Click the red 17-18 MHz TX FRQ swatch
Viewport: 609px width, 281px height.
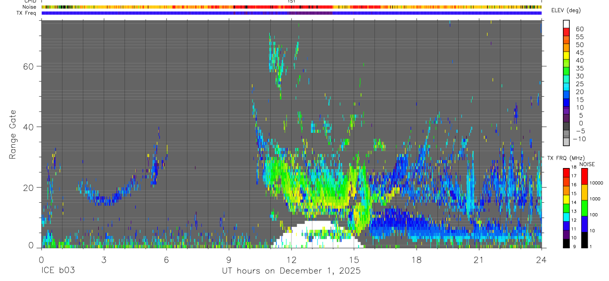click(566, 172)
